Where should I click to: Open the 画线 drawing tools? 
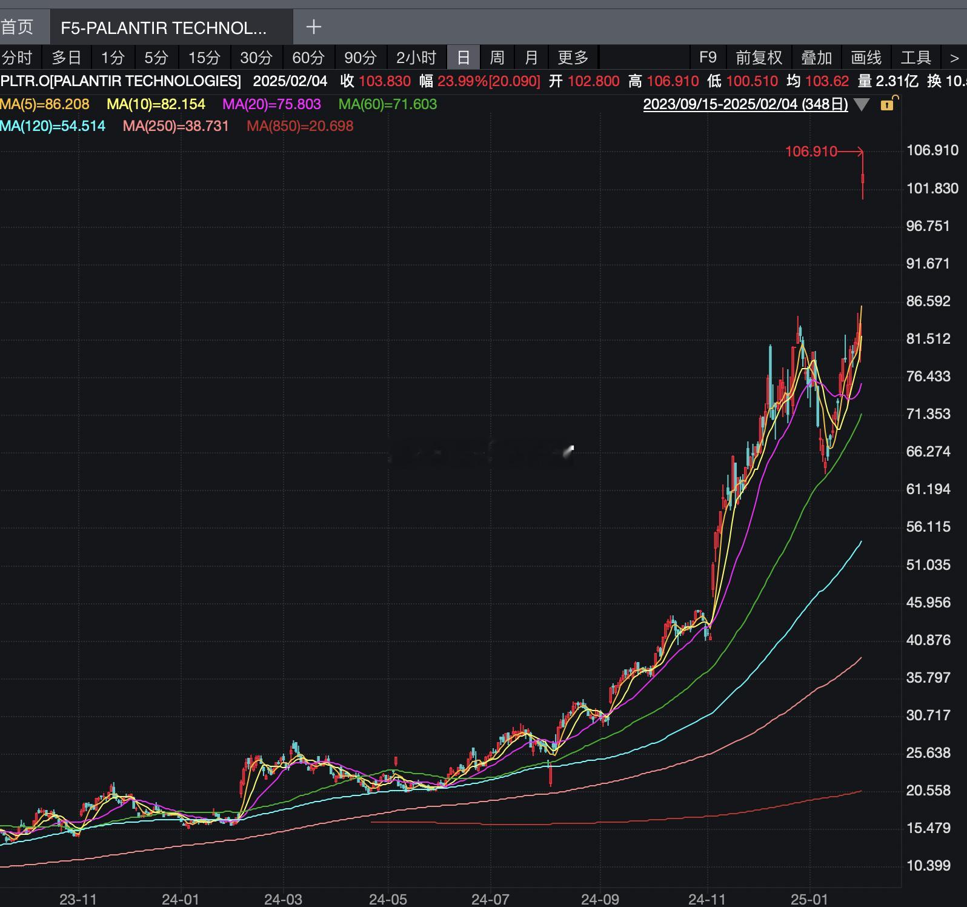coord(866,58)
